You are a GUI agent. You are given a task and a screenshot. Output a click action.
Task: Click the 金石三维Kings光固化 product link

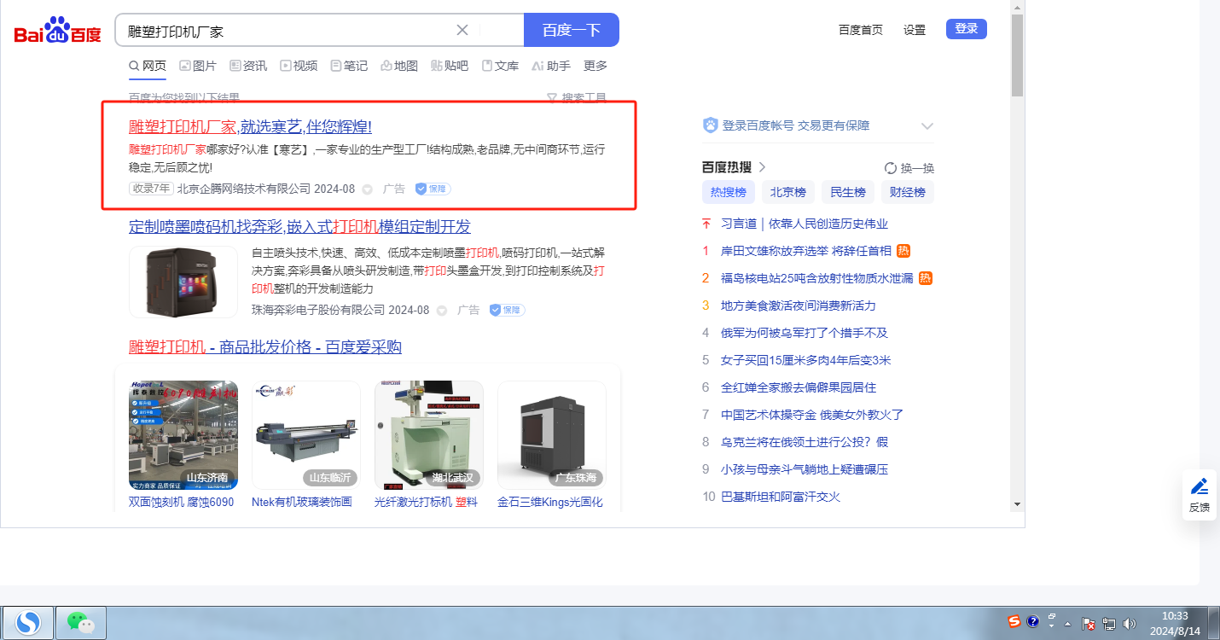pyautogui.click(x=550, y=503)
